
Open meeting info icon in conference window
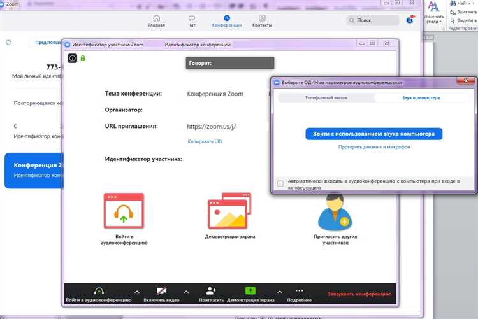72,58
